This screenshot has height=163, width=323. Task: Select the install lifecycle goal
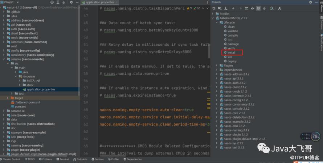(x=231, y=53)
